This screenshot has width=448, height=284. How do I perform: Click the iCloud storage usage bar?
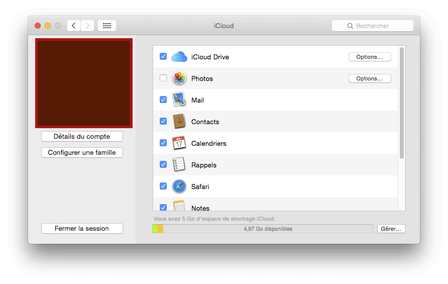click(x=263, y=229)
